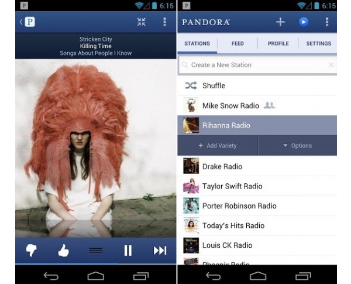Tap Pandora P logo back button
The image size is (351, 284).
pos(27,22)
